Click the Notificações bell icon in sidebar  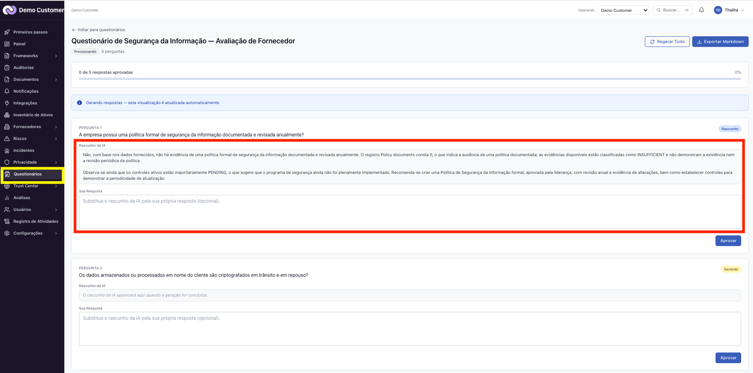pos(7,91)
